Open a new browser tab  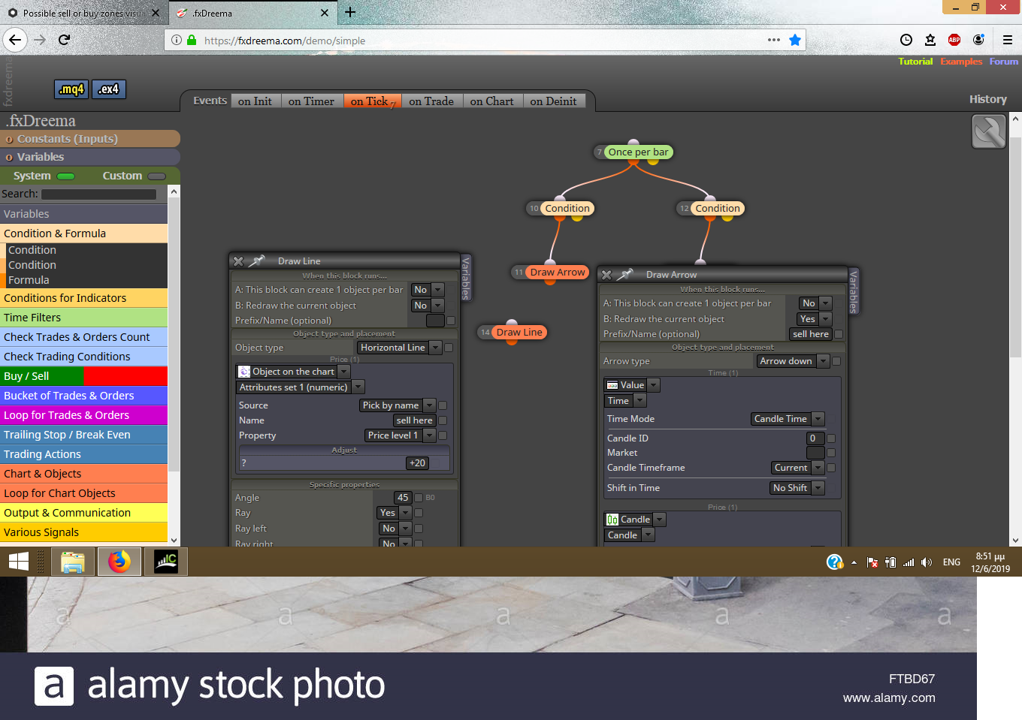(350, 12)
